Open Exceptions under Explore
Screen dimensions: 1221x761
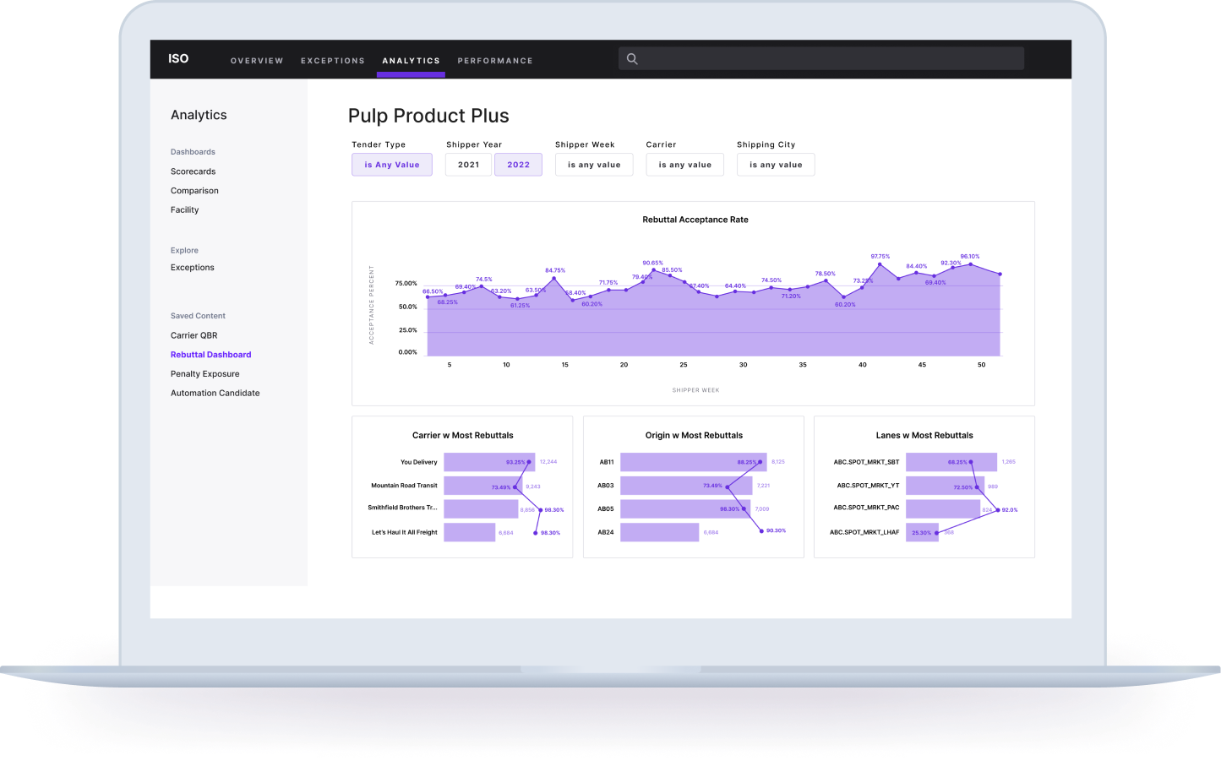point(192,268)
